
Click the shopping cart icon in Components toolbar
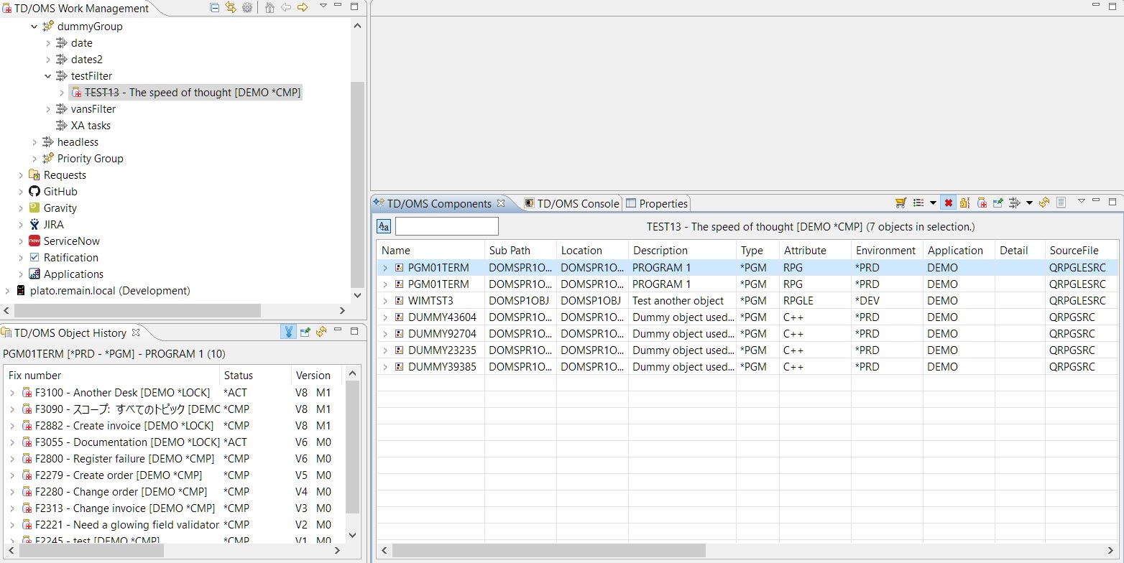point(900,203)
